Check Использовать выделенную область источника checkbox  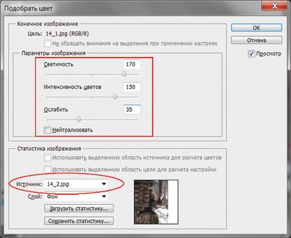pyautogui.click(x=47, y=157)
